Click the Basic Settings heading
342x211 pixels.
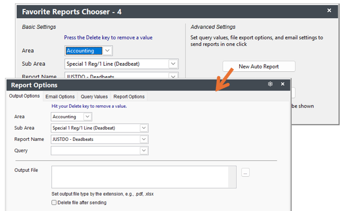click(39, 27)
